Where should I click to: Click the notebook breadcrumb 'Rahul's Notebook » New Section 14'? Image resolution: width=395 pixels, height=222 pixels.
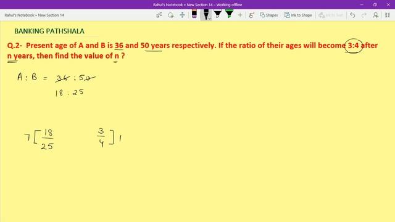[x=35, y=15]
